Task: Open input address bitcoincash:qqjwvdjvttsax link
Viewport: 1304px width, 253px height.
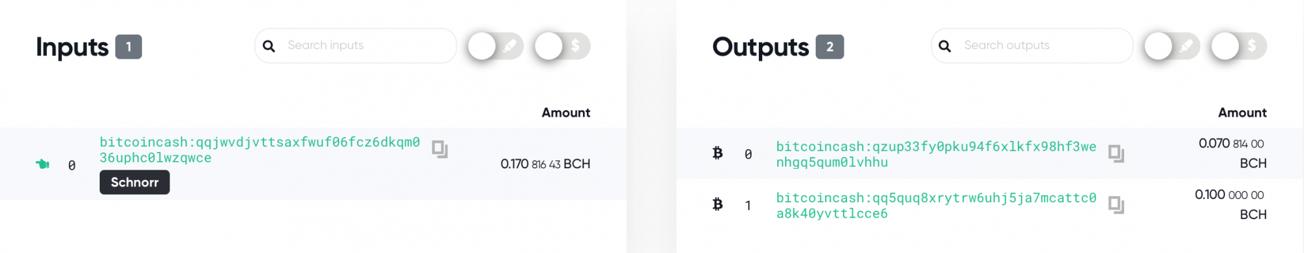Action: point(259,150)
